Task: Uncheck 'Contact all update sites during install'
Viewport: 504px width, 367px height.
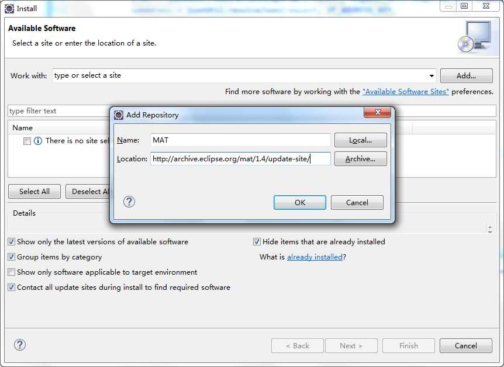Action: click(x=11, y=288)
